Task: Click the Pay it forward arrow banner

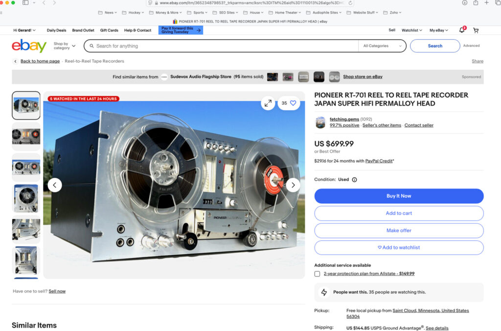Action: (181, 30)
